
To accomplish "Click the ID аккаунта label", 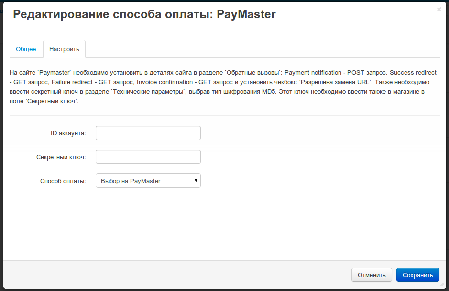I will coord(68,133).
